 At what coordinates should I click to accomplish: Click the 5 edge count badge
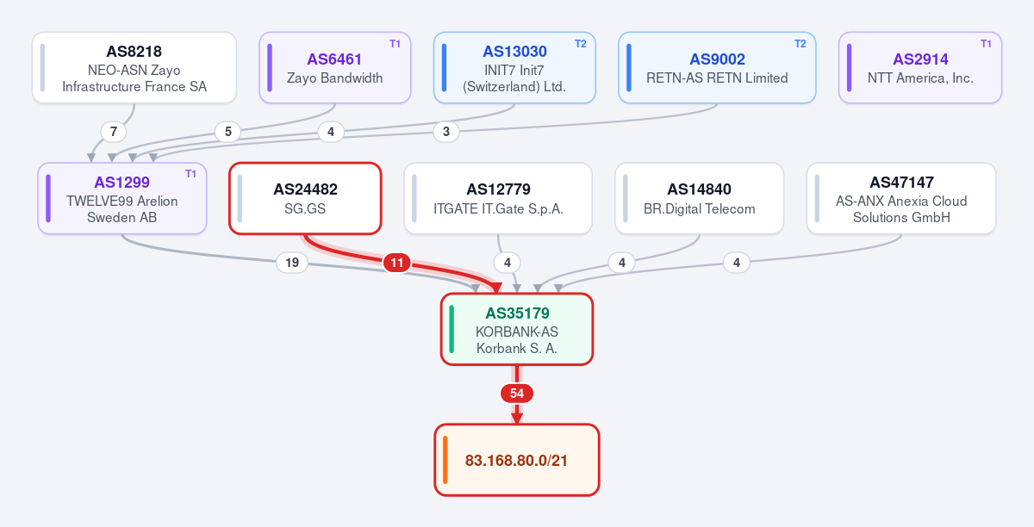coord(228,133)
